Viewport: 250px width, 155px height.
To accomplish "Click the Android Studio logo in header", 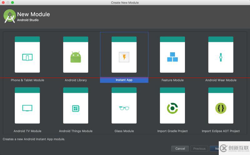I will tap(9, 16).
